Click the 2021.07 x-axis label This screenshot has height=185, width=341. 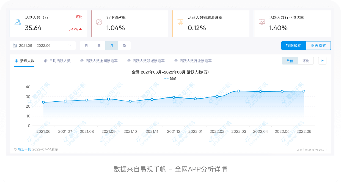point(65,132)
